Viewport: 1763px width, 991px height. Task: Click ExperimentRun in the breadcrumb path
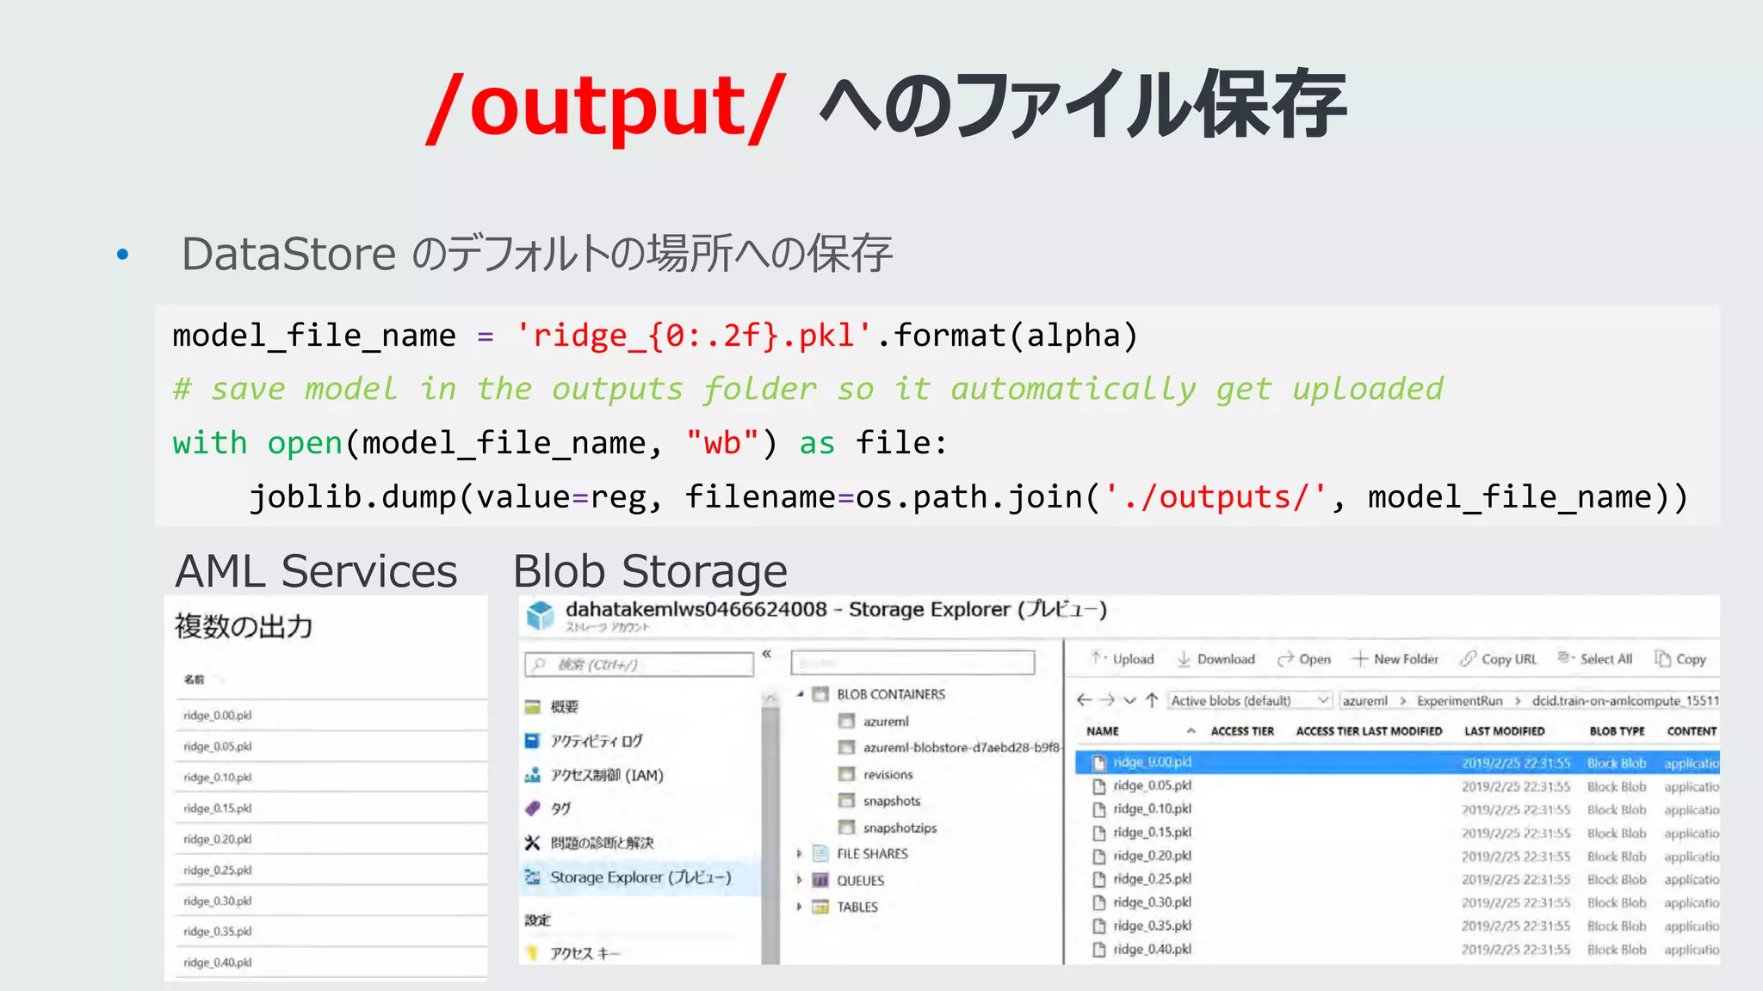[1460, 701]
